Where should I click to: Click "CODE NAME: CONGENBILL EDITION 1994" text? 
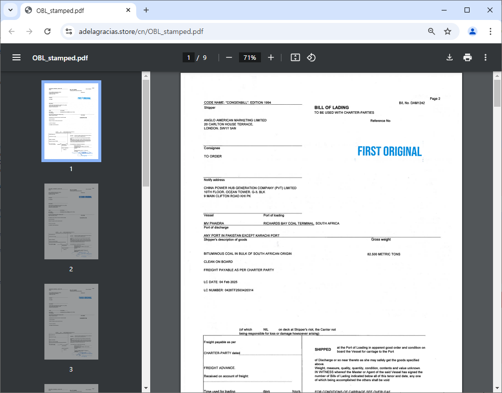pyautogui.click(x=237, y=103)
